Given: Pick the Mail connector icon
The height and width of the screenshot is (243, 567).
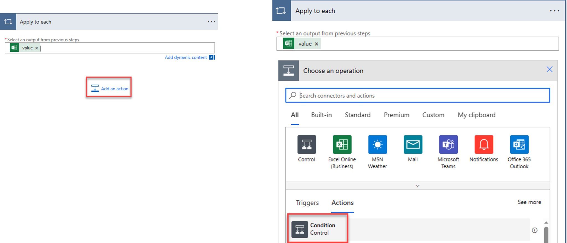Looking at the screenshot, I should (413, 145).
